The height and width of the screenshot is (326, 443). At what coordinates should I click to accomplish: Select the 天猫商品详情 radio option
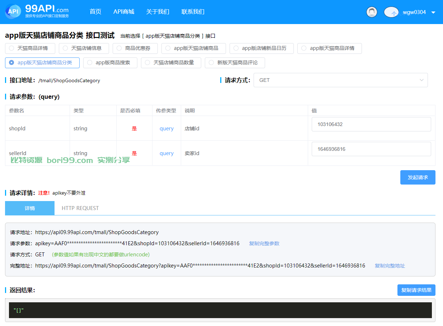[30, 48]
